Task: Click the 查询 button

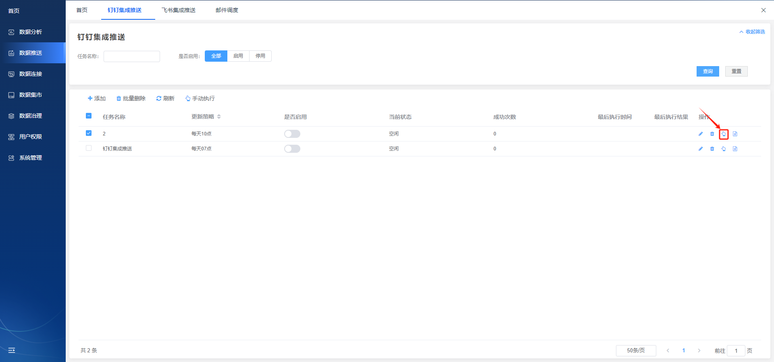Action: tap(708, 71)
